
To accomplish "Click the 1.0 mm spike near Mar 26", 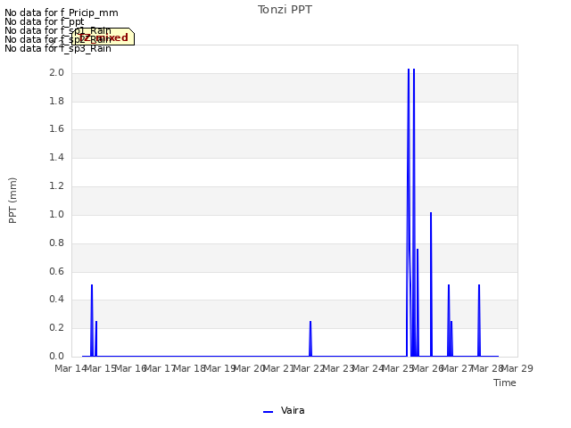I will coord(431,284).
